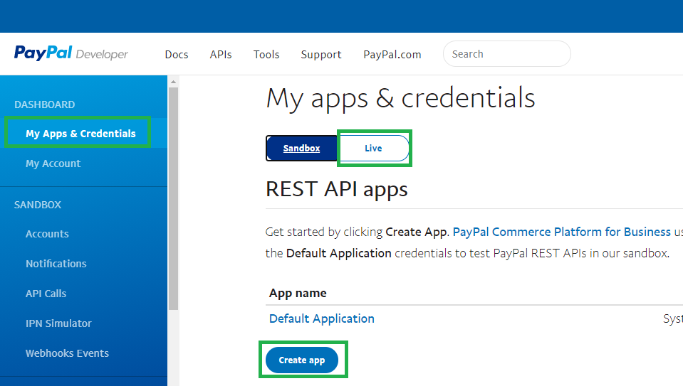The image size is (683, 386).
Task: Open the APIs menu
Action: click(221, 54)
